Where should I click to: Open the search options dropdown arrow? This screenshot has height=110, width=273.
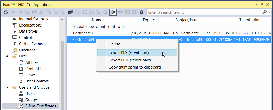pyautogui.click(x=270, y=12)
